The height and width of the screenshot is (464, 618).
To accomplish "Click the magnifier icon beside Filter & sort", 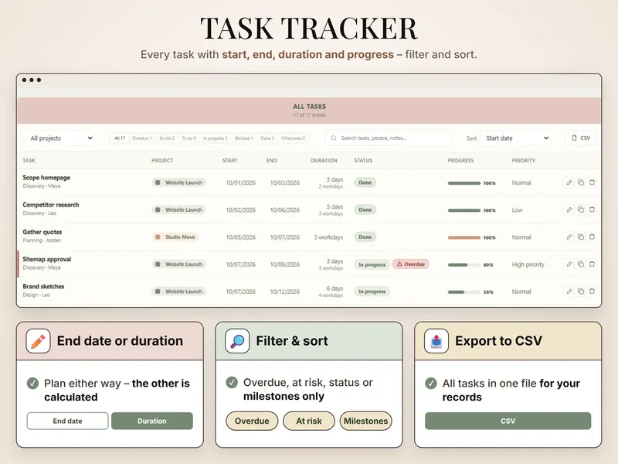I will [x=237, y=341].
